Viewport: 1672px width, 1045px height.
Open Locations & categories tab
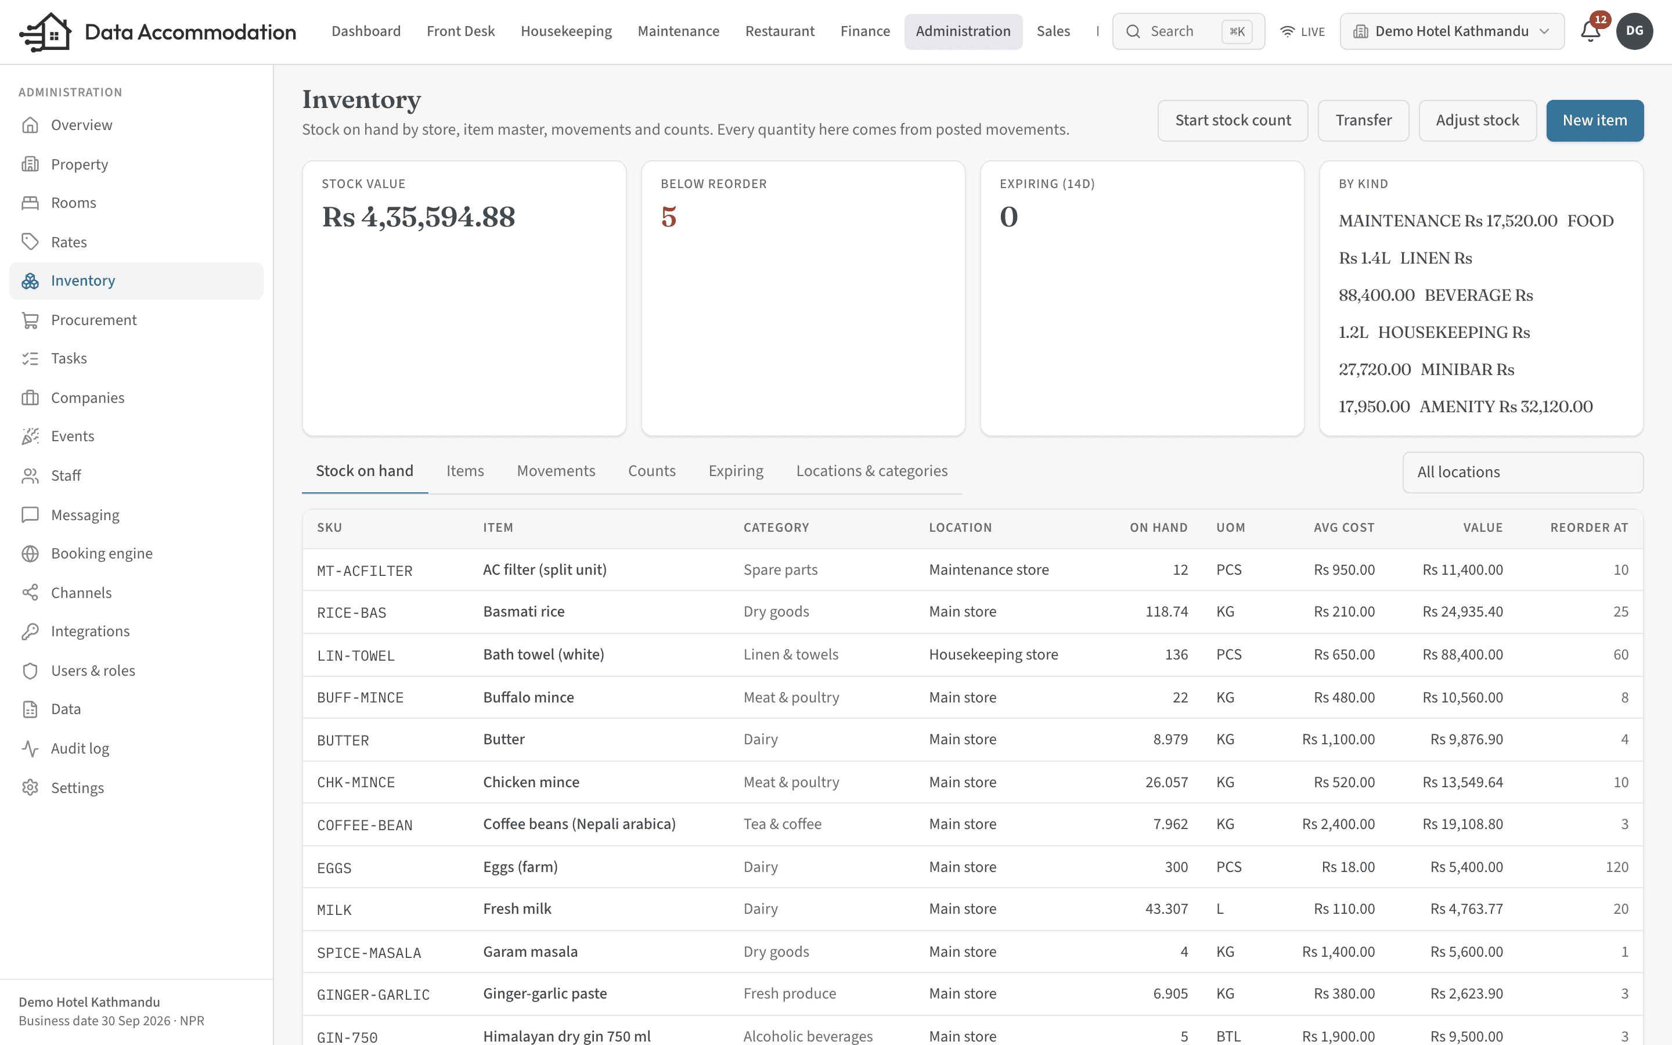point(872,471)
